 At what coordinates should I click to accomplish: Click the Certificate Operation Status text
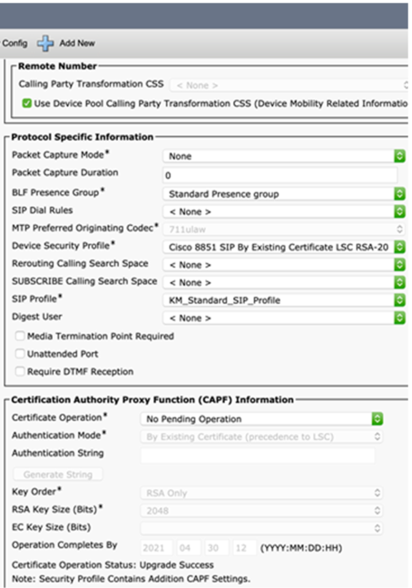coord(113,564)
